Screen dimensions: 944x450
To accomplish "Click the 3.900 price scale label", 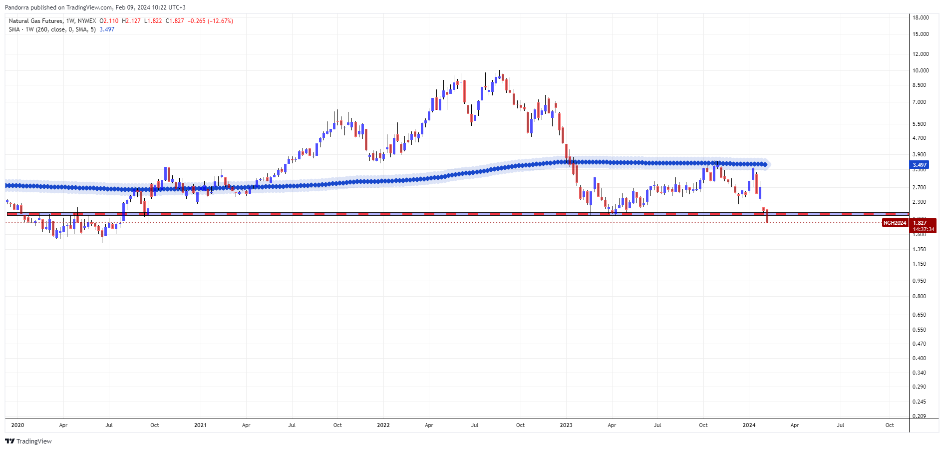I will tap(919, 154).
